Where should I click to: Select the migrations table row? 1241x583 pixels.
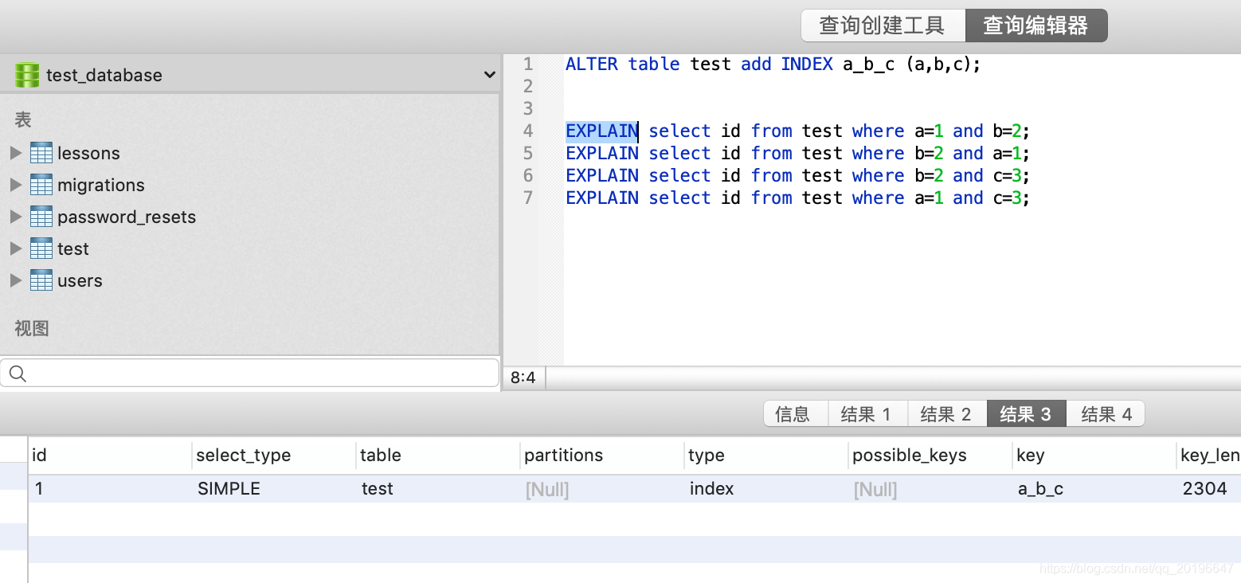point(250,185)
